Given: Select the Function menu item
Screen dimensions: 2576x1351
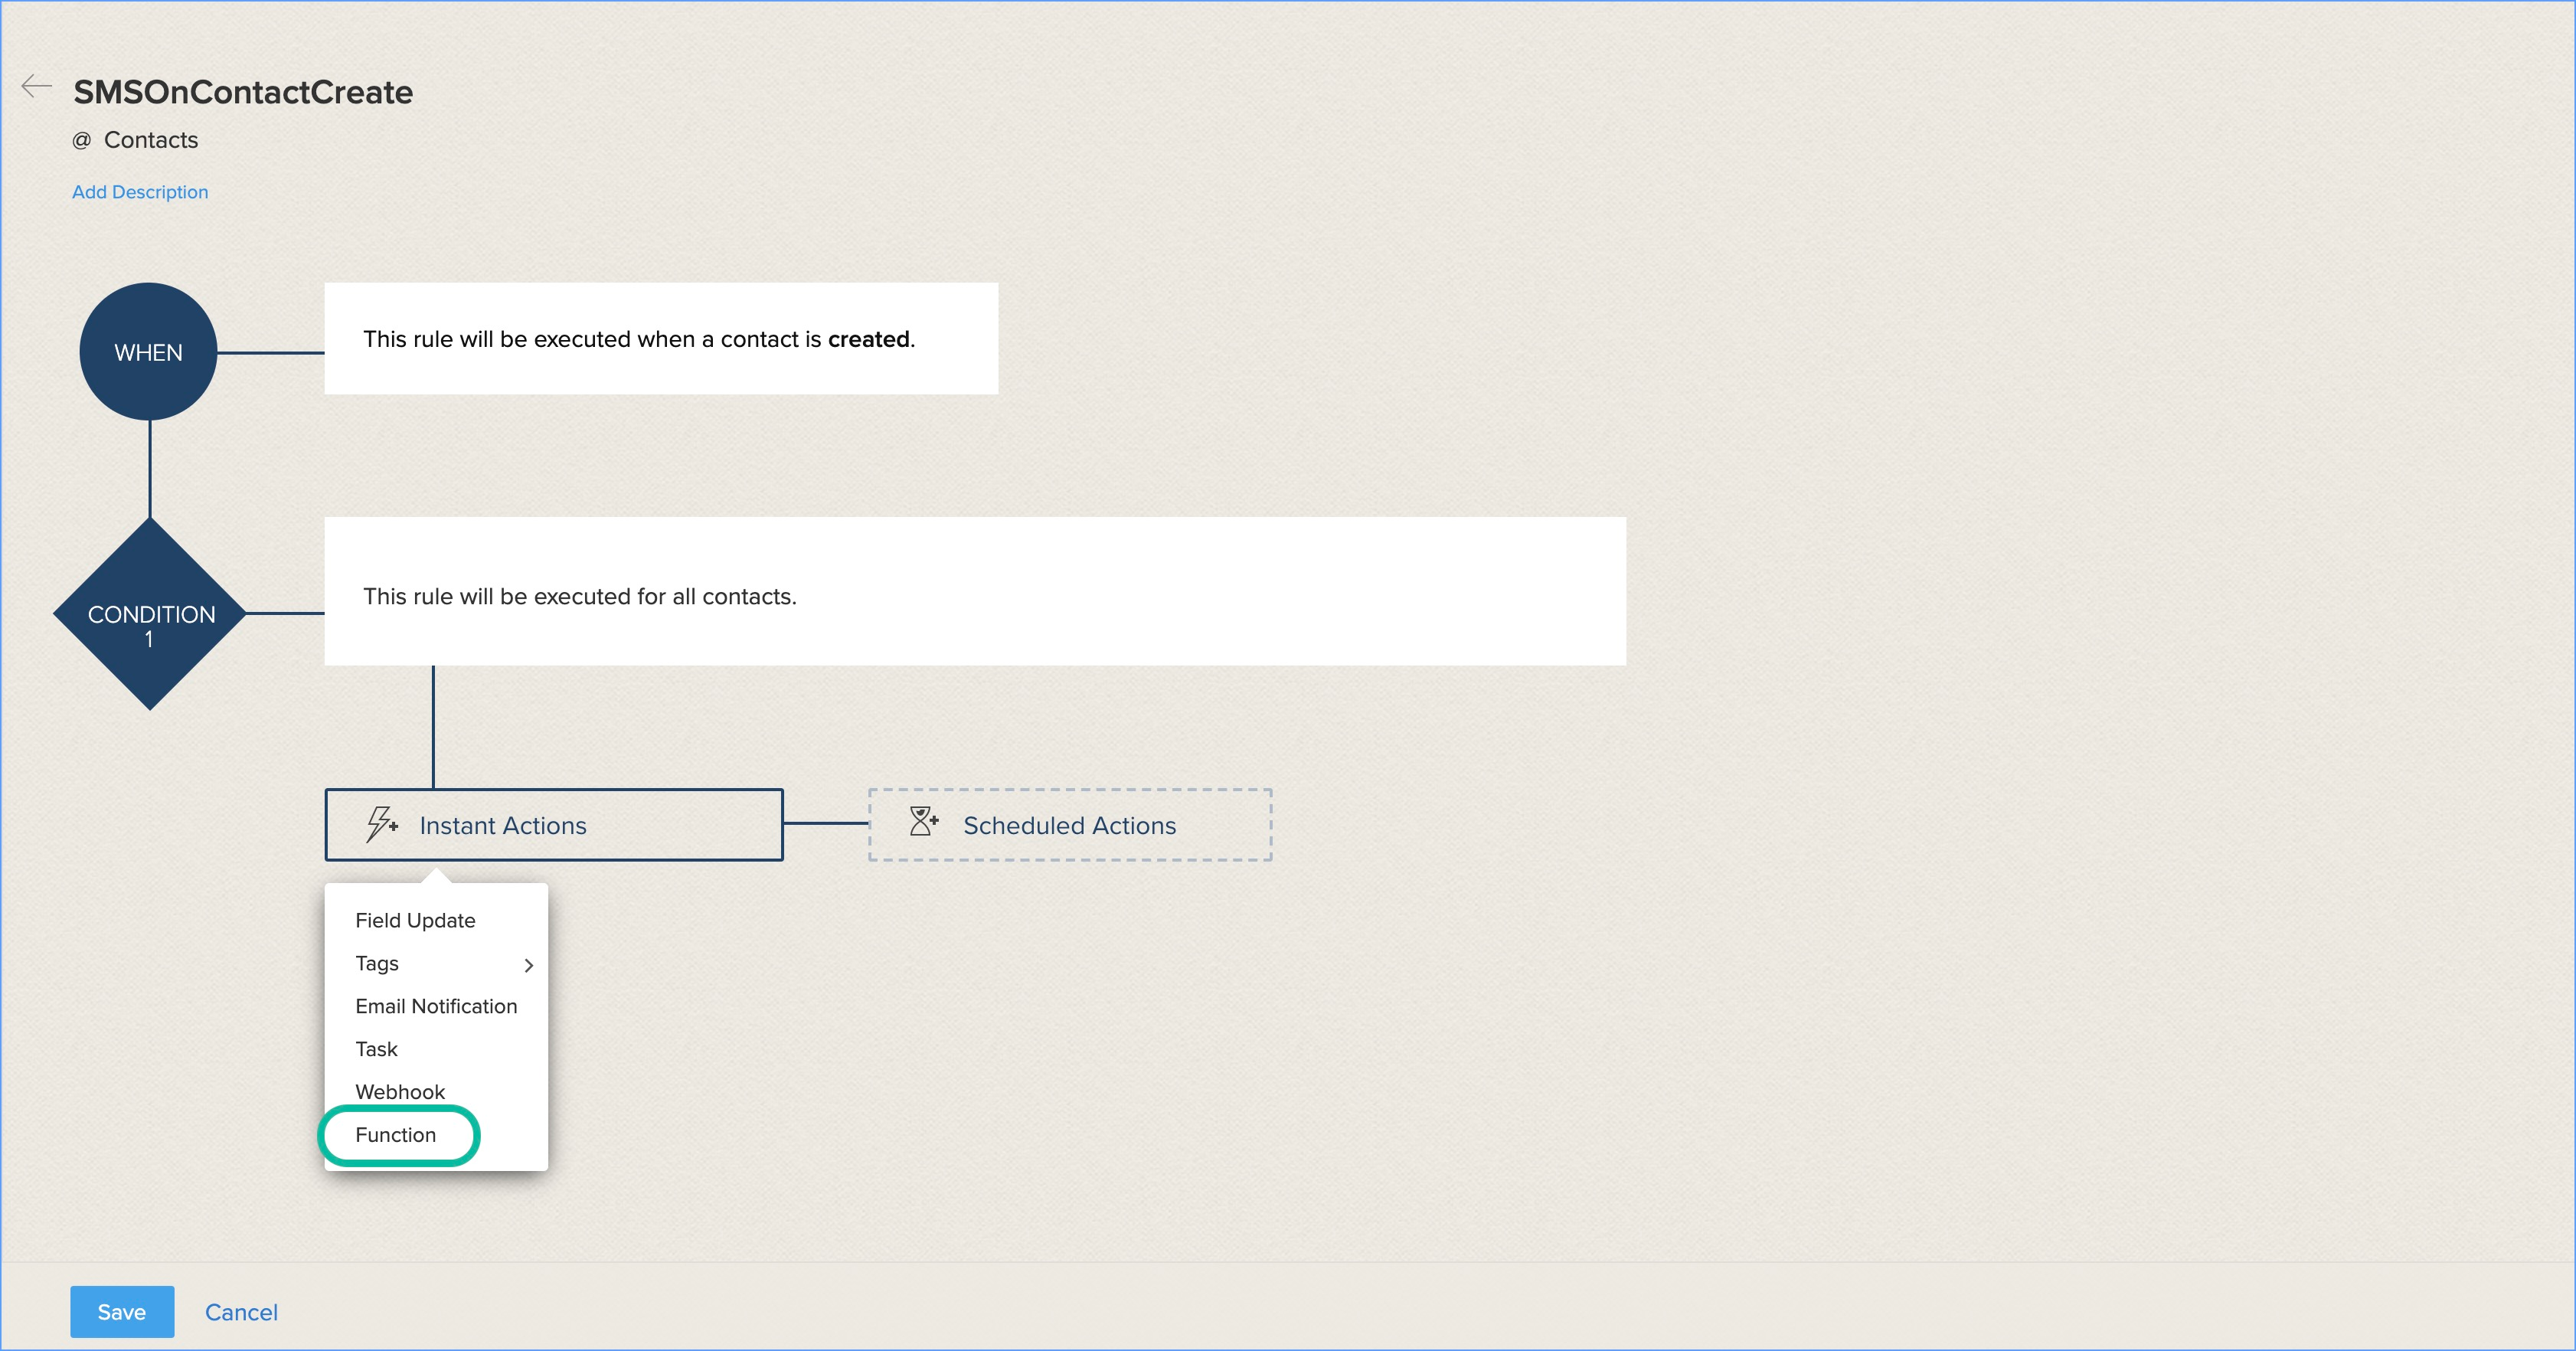Looking at the screenshot, I should point(396,1135).
